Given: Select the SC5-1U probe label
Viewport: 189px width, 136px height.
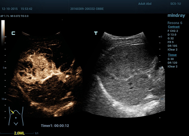Looking at the screenshot, I should (176, 4).
